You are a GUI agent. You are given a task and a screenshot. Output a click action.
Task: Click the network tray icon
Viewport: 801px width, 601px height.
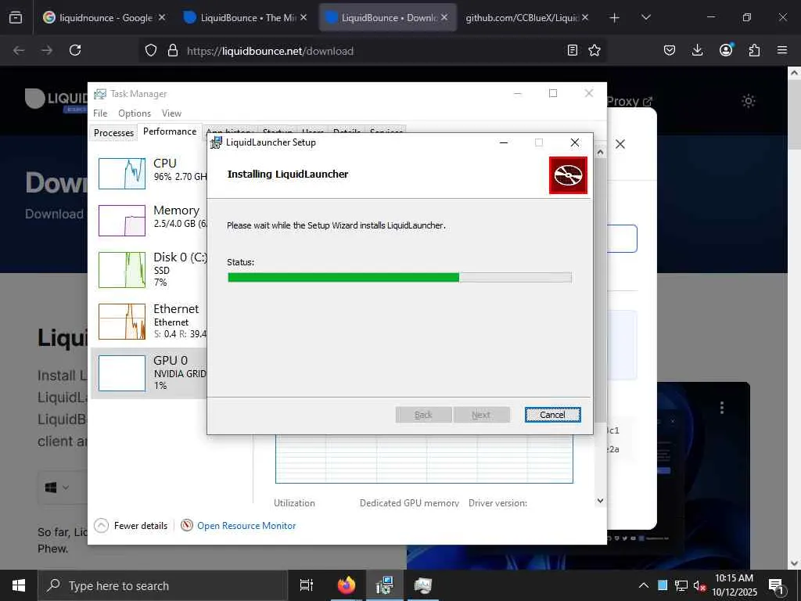(681, 585)
